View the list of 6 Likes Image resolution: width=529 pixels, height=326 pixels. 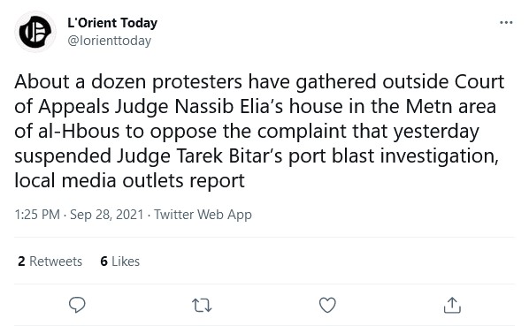tap(119, 262)
